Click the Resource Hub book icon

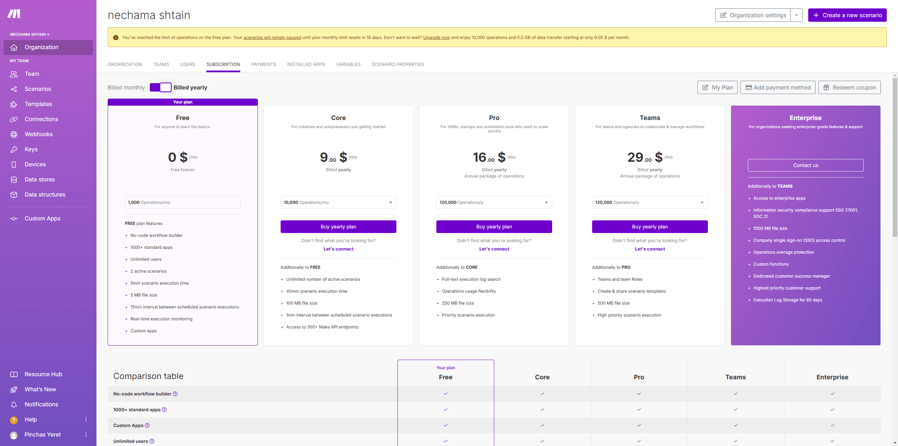coord(14,374)
